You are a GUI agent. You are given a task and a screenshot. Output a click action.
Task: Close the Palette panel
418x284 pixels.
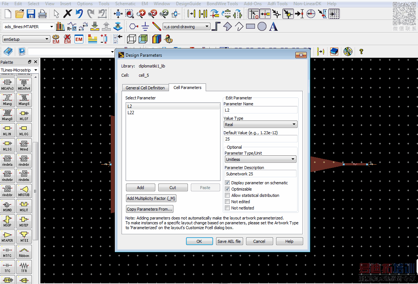(36, 62)
